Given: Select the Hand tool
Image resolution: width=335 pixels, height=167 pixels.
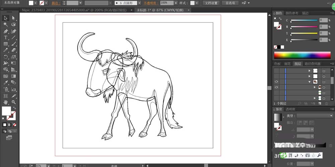Looking at the screenshot, I should (x=6, y=102).
